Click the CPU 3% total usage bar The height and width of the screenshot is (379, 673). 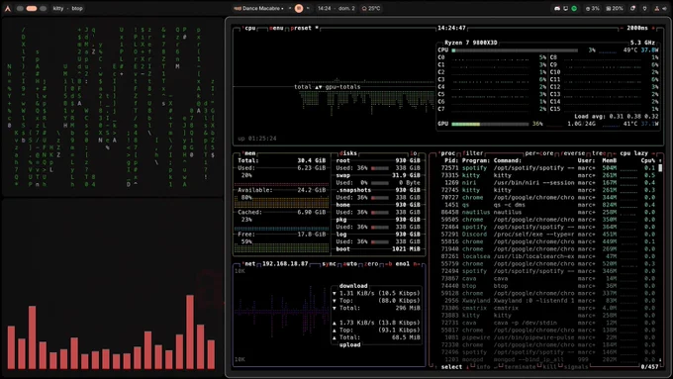click(515, 50)
